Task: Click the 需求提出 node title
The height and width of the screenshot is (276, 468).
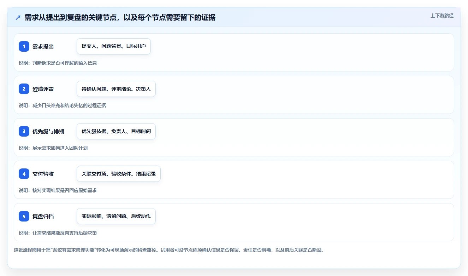Action: click(43, 47)
